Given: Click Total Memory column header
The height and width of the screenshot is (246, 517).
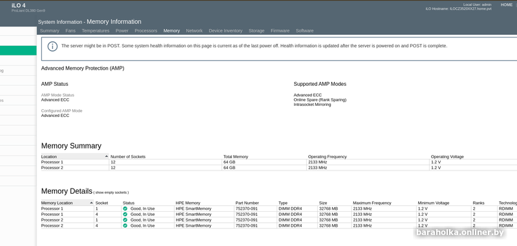Looking at the screenshot, I should pos(236,157).
